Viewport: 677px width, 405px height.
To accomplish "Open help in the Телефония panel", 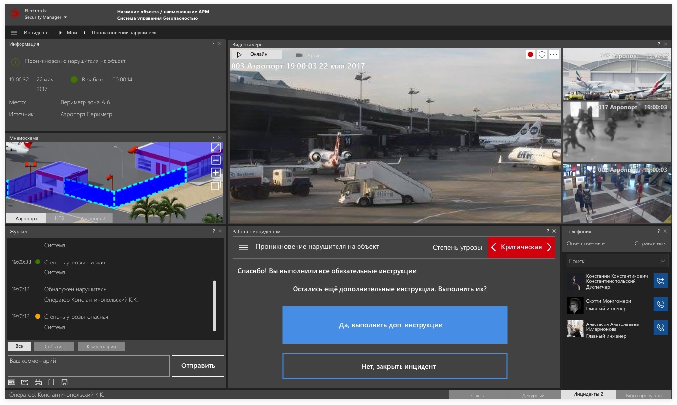I will point(659,231).
